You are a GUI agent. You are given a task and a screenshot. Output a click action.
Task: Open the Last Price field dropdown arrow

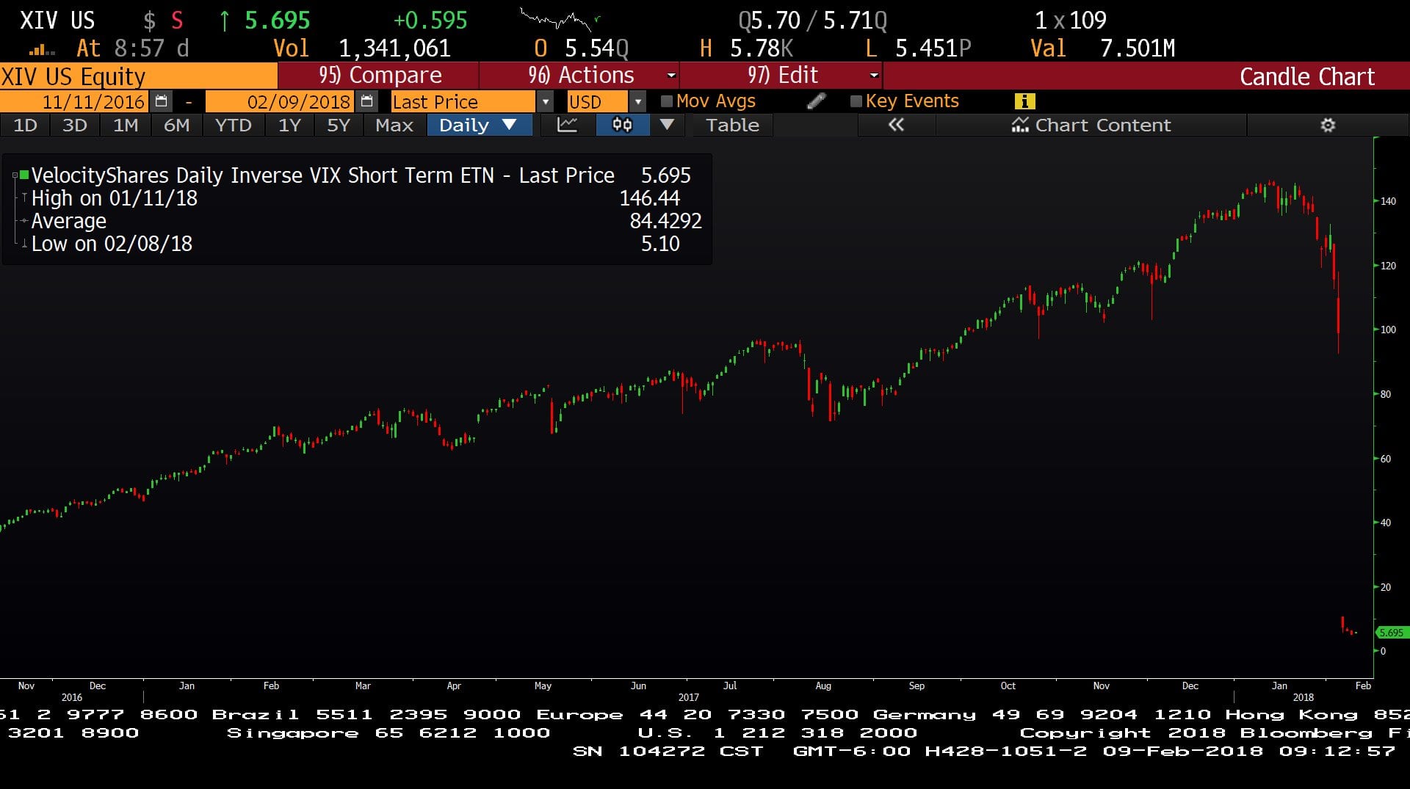pyautogui.click(x=545, y=101)
